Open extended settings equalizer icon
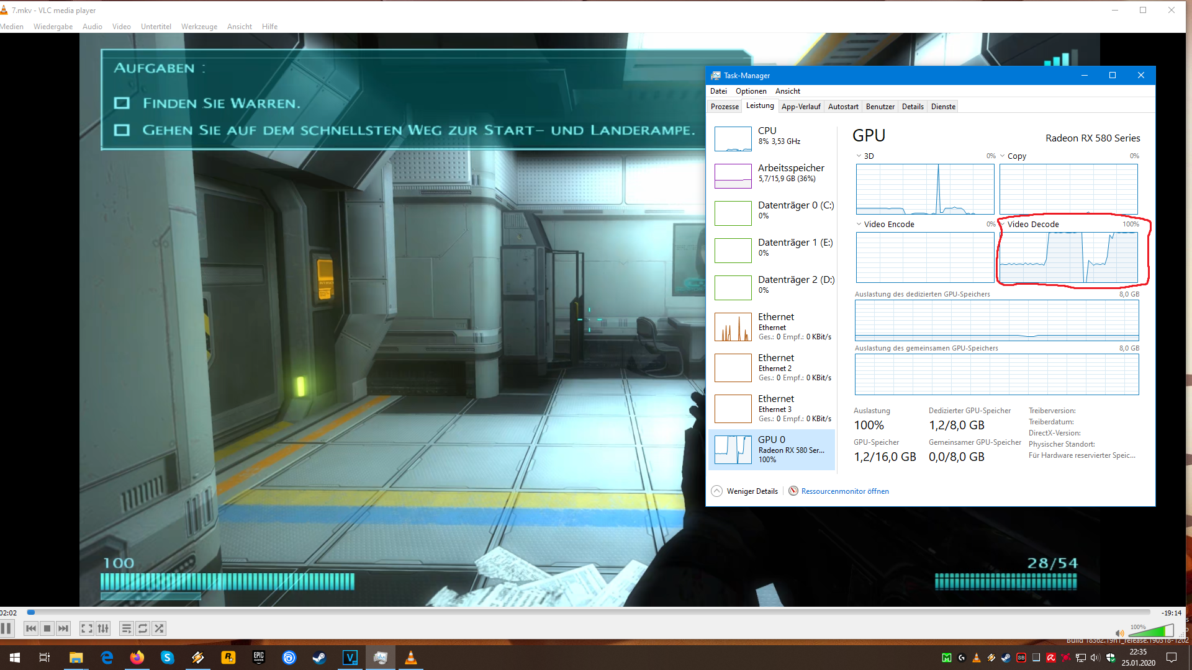 point(103,628)
